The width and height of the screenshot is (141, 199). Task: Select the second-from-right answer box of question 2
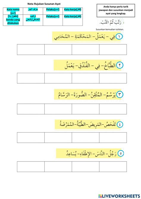pyautogui.click(x=86, y=78)
